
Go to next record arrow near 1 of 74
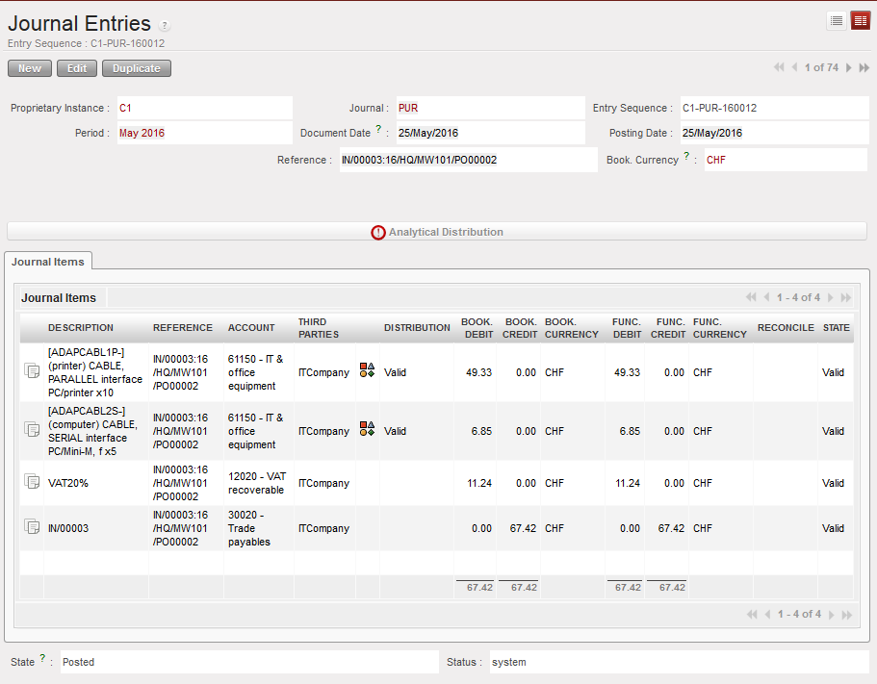pyautogui.click(x=848, y=67)
